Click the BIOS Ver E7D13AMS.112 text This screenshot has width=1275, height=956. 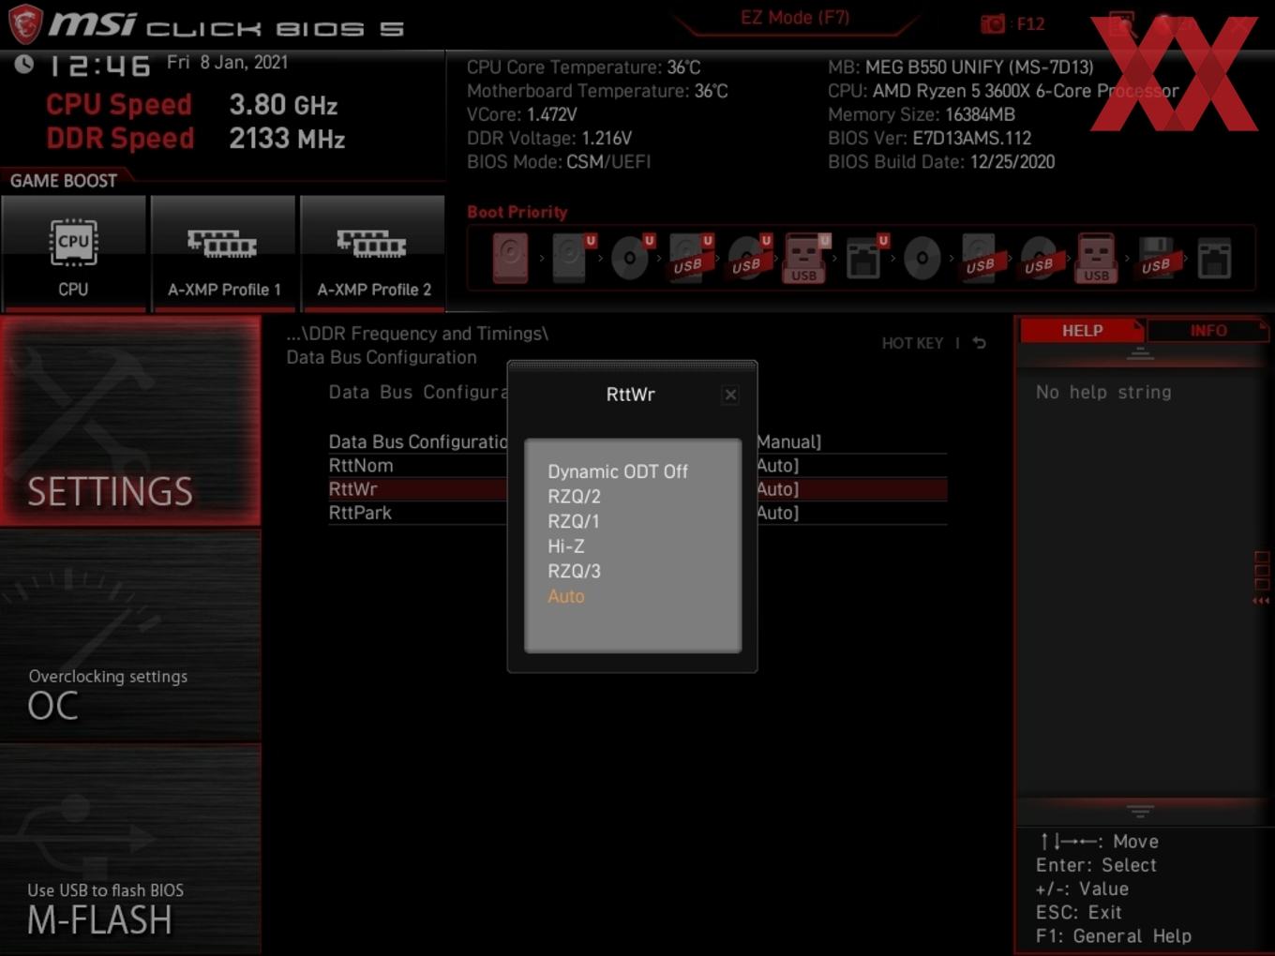coord(929,138)
